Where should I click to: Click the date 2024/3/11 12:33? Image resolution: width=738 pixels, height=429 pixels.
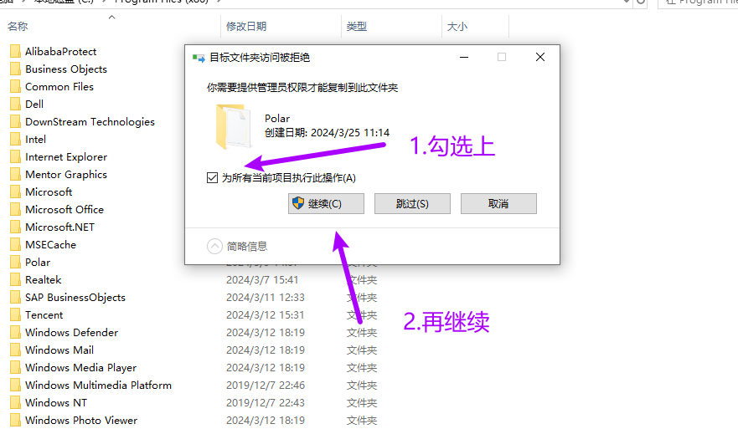click(266, 298)
